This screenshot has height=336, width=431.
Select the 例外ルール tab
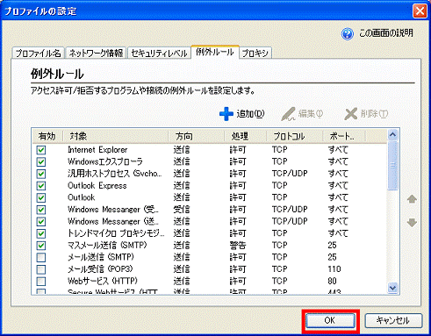[x=215, y=53]
